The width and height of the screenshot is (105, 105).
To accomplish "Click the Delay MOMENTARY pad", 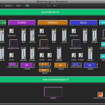I will [76, 43].
